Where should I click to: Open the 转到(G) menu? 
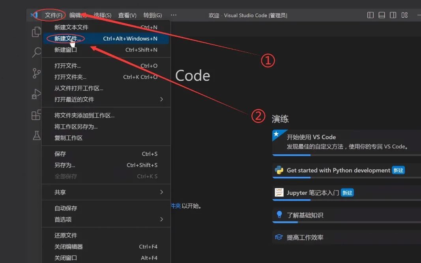pyautogui.click(x=153, y=15)
